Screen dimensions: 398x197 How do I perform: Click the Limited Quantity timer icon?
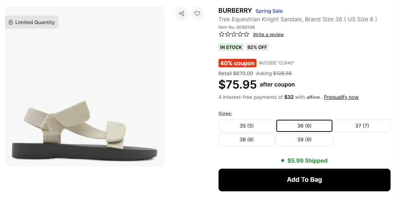click(x=11, y=22)
